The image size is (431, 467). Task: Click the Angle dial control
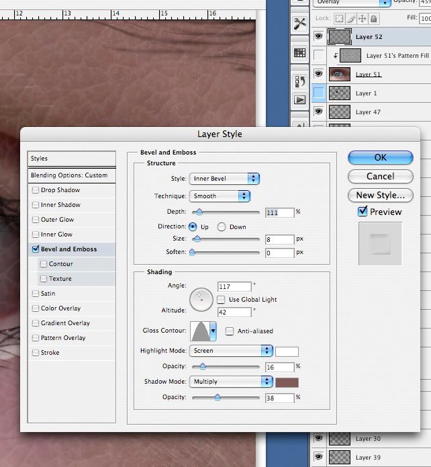[x=201, y=300]
